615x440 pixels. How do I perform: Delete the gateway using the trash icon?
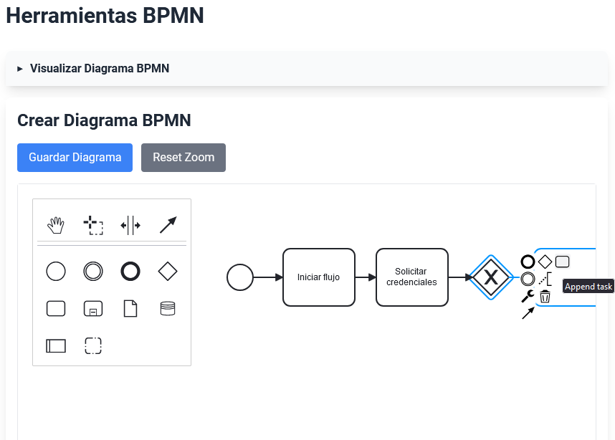tap(545, 297)
